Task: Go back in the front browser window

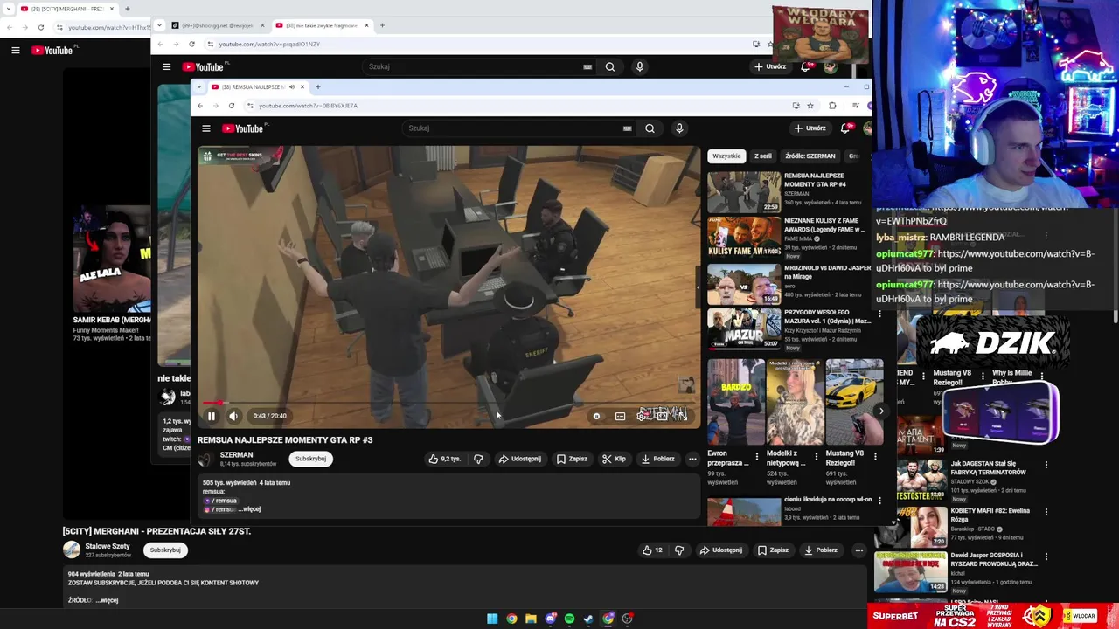Action: [200, 106]
